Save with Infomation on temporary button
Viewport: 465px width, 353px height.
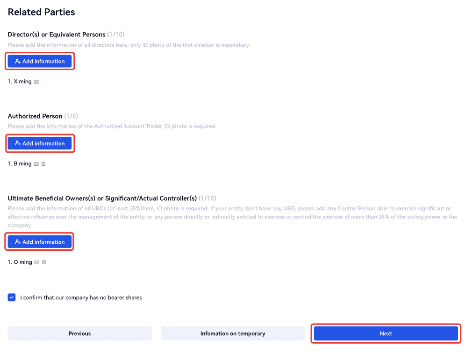point(233,333)
